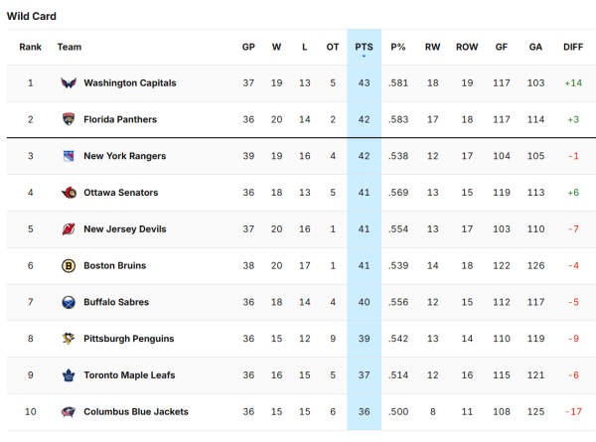Sort table by DIFF column header
This screenshot has height=442, width=596.
point(572,47)
